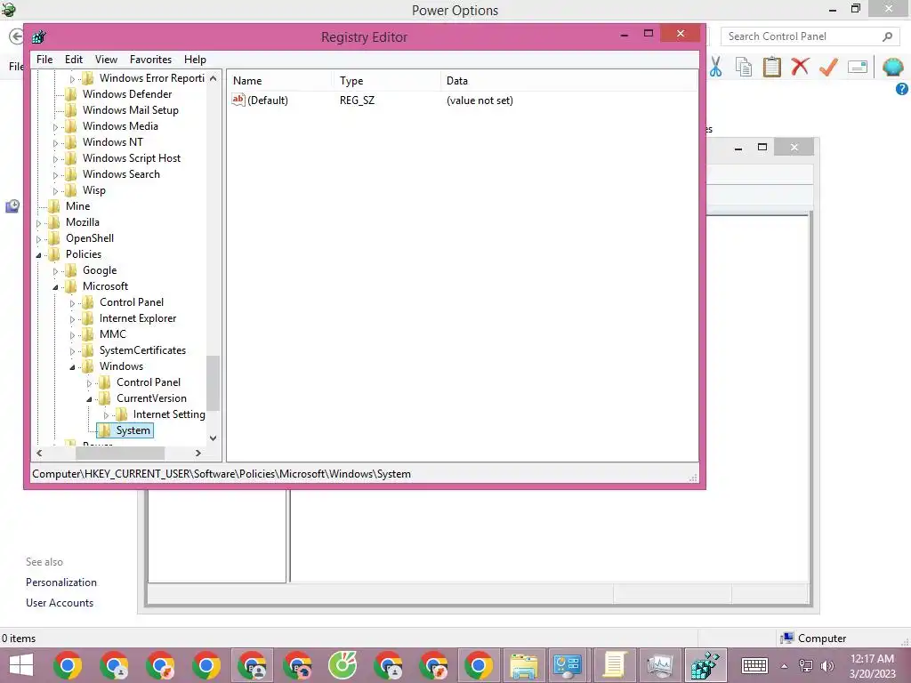This screenshot has height=683, width=911.
Task: Open the performance monitor taskbar icon
Action: pos(659,665)
